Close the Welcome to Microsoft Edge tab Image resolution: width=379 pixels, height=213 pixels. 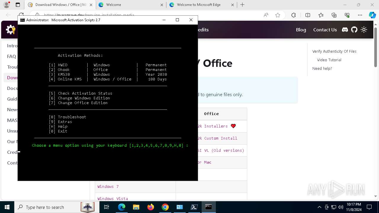[232, 5]
